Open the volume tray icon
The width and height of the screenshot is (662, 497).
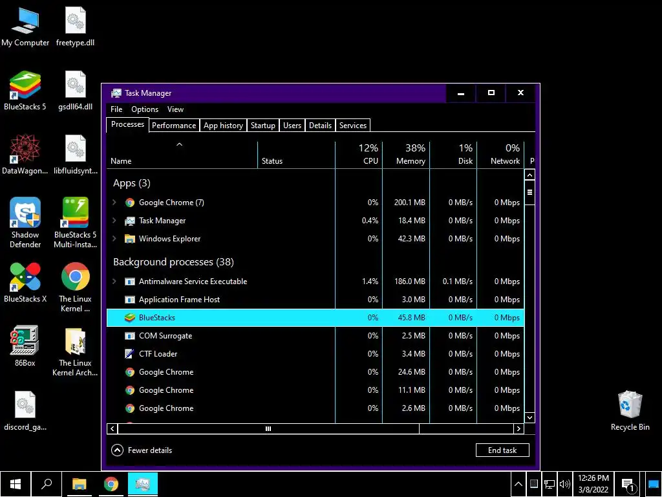[x=564, y=484]
